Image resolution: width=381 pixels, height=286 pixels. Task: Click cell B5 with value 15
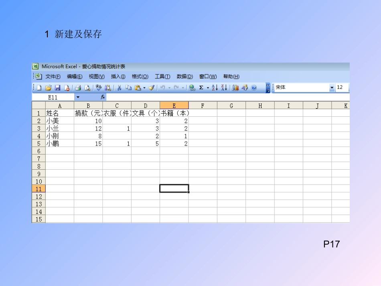tap(88, 143)
